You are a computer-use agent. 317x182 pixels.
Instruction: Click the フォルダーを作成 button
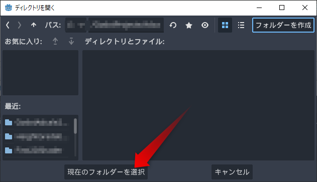click(283, 25)
